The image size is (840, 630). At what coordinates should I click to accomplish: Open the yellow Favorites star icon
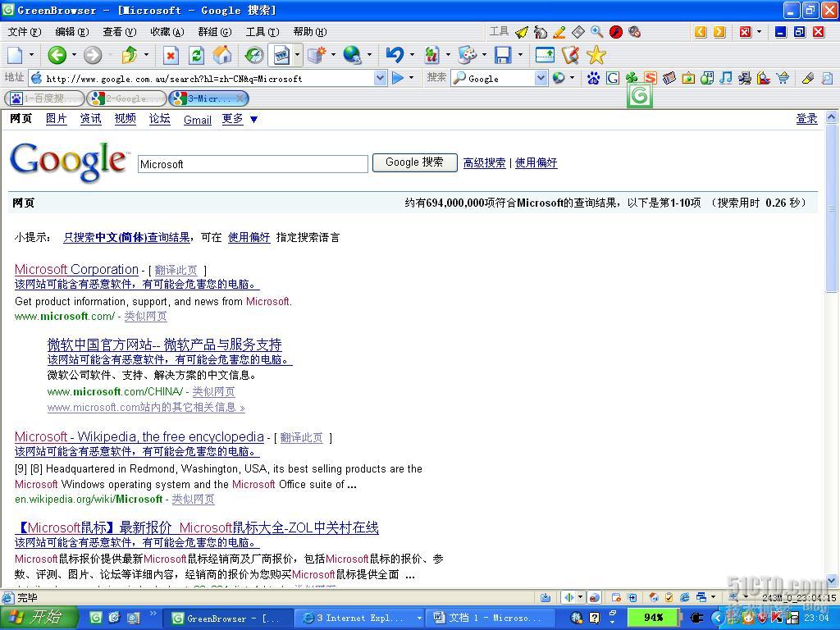coord(596,55)
